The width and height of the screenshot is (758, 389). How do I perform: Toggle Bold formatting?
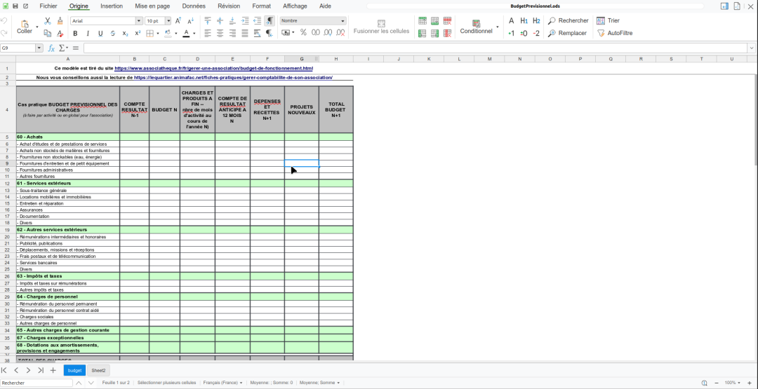(75, 34)
